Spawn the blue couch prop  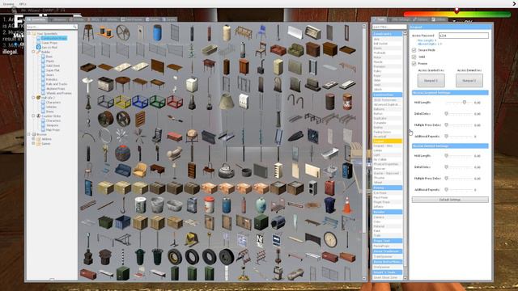(x=122, y=171)
